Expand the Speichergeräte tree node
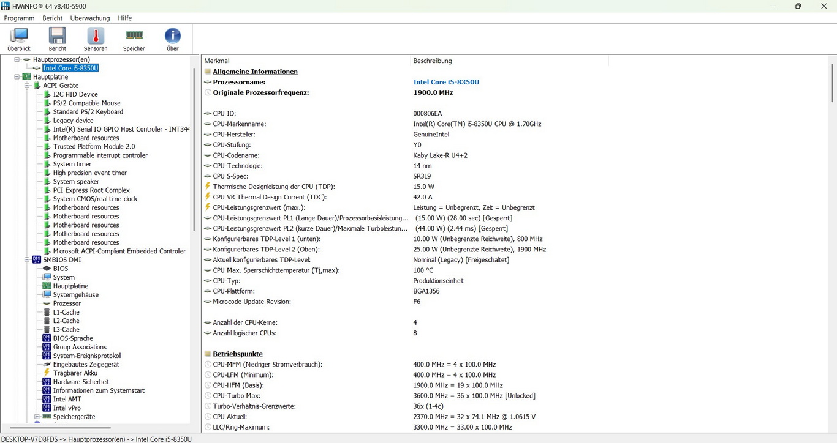 pos(37,417)
